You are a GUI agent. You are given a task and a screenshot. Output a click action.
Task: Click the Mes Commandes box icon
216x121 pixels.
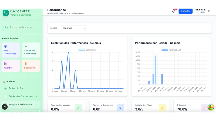click(5, 46)
